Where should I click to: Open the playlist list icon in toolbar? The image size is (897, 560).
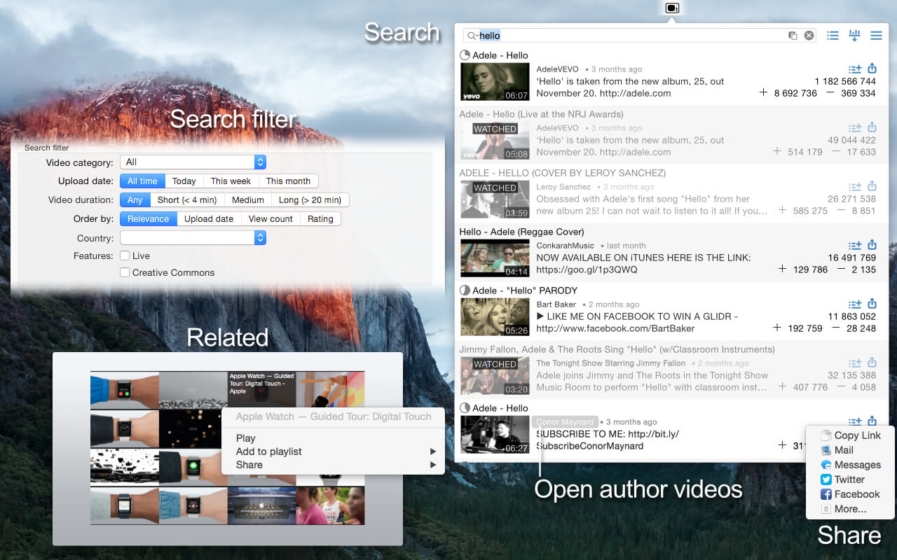point(833,36)
